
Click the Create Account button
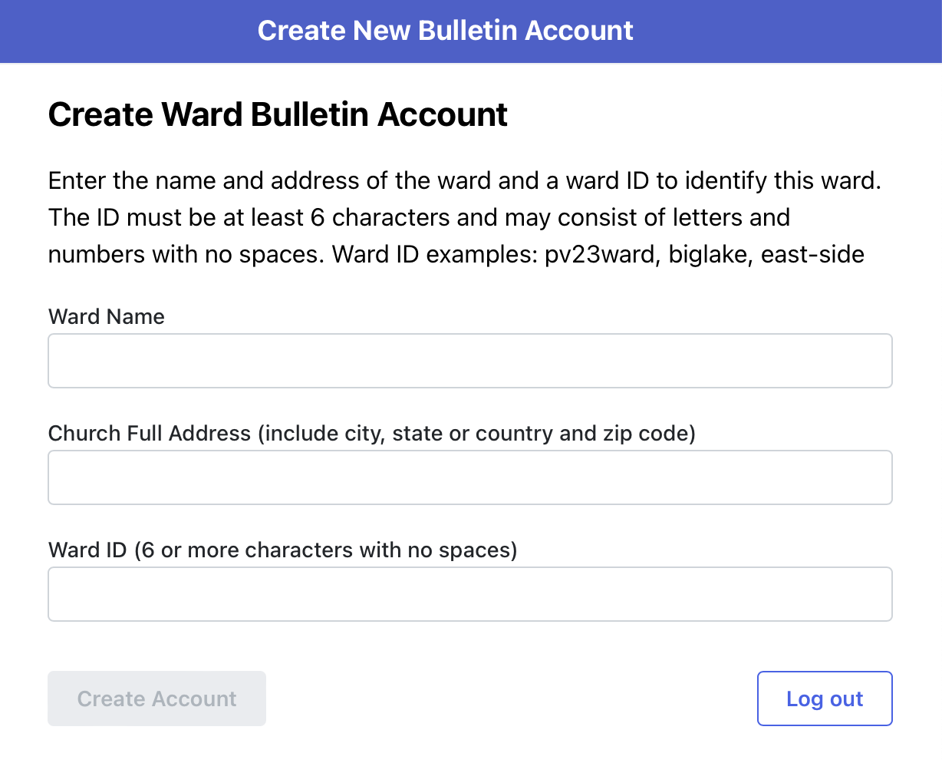click(x=156, y=699)
